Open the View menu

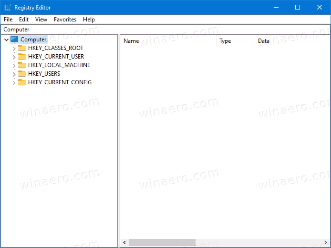[41, 20]
